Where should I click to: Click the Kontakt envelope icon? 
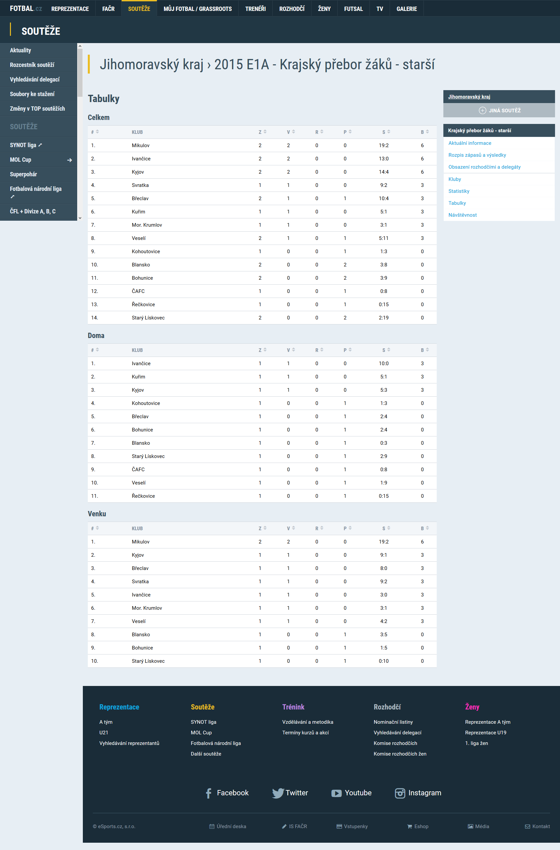tap(527, 826)
